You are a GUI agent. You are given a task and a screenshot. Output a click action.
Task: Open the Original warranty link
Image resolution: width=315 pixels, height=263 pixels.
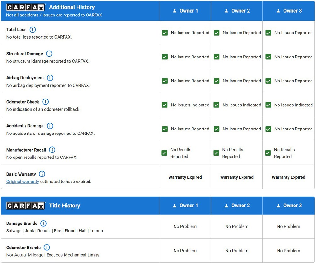click(23, 182)
